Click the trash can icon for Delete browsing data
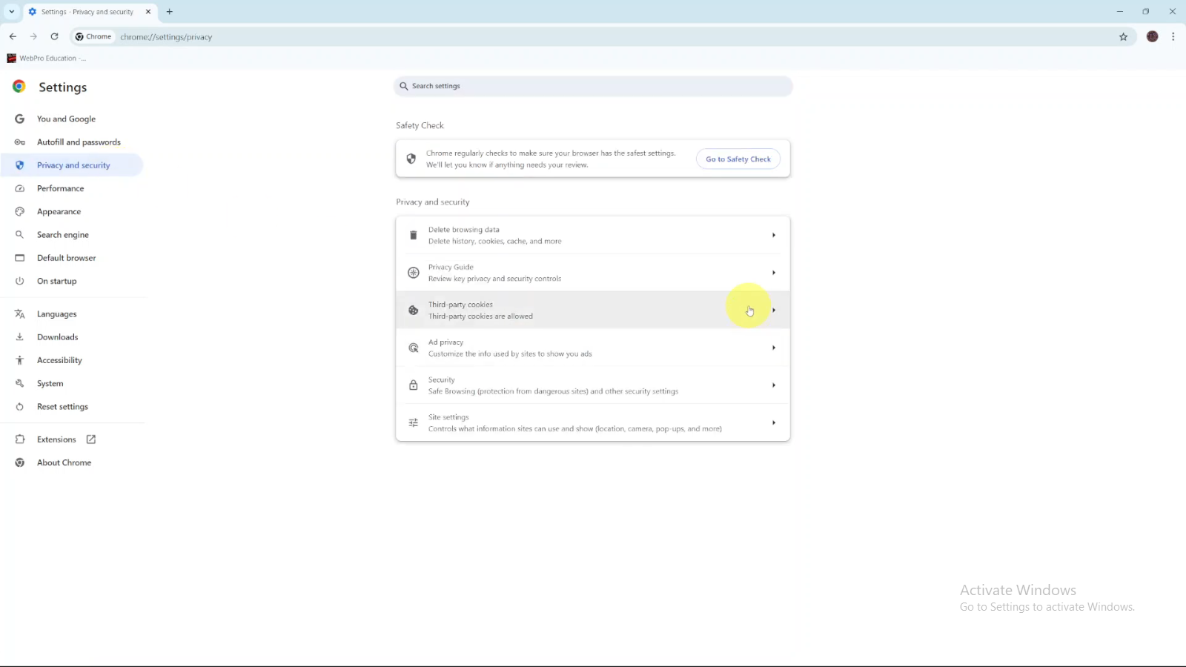1186x667 pixels. point(414,235)
